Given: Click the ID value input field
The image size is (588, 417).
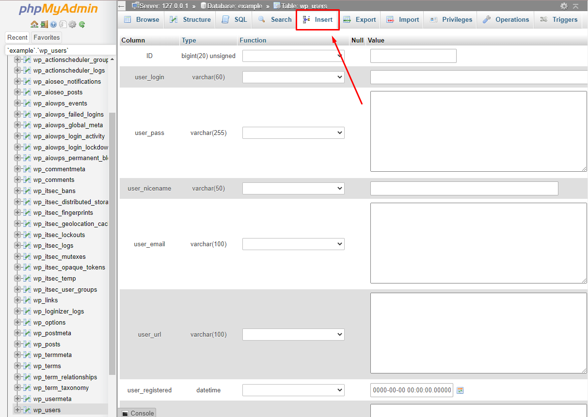Looking at the screenshot, I should (x=413, y=56).
